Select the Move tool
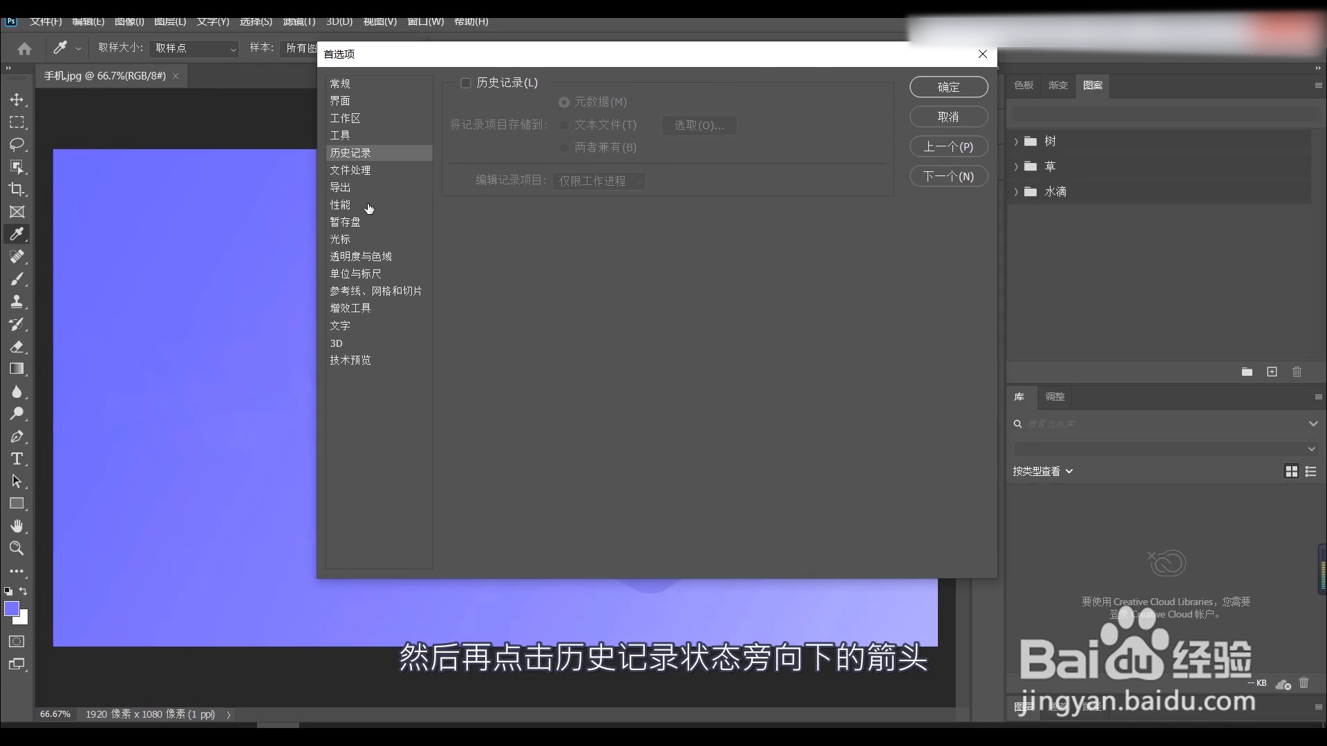This screenshot has height=746, width=1327. 17,99
